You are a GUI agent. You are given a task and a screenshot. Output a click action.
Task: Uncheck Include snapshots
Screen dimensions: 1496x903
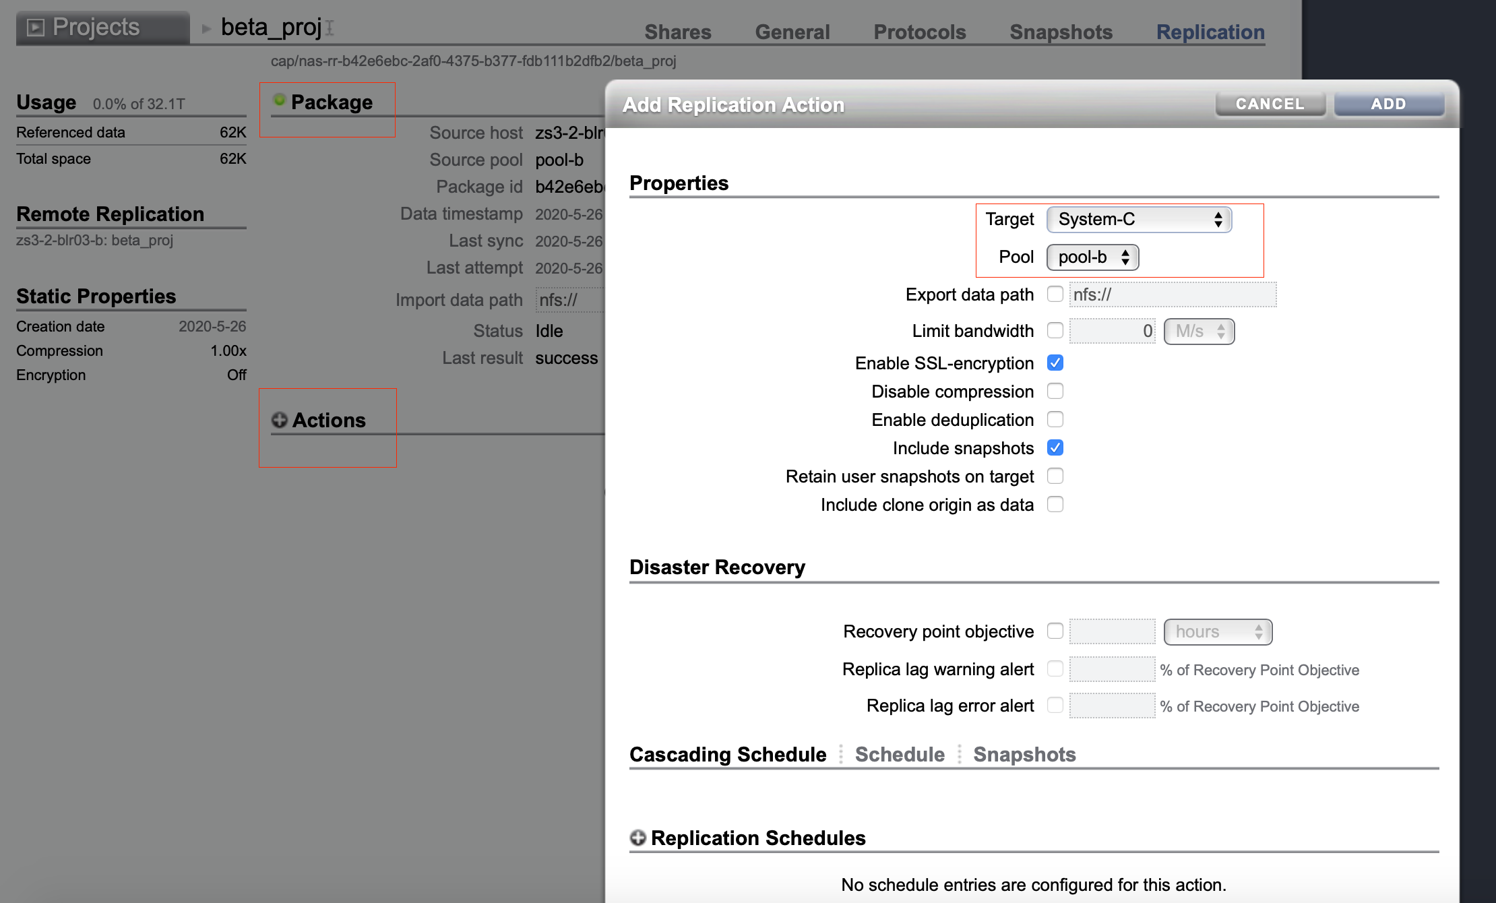click(x=1055, y=447)
